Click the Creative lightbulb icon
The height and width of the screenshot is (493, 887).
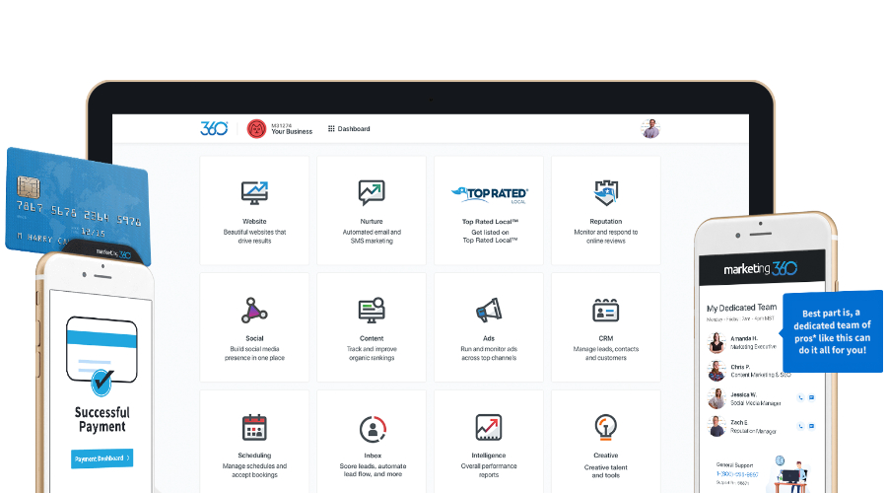(x=606, y=427)
